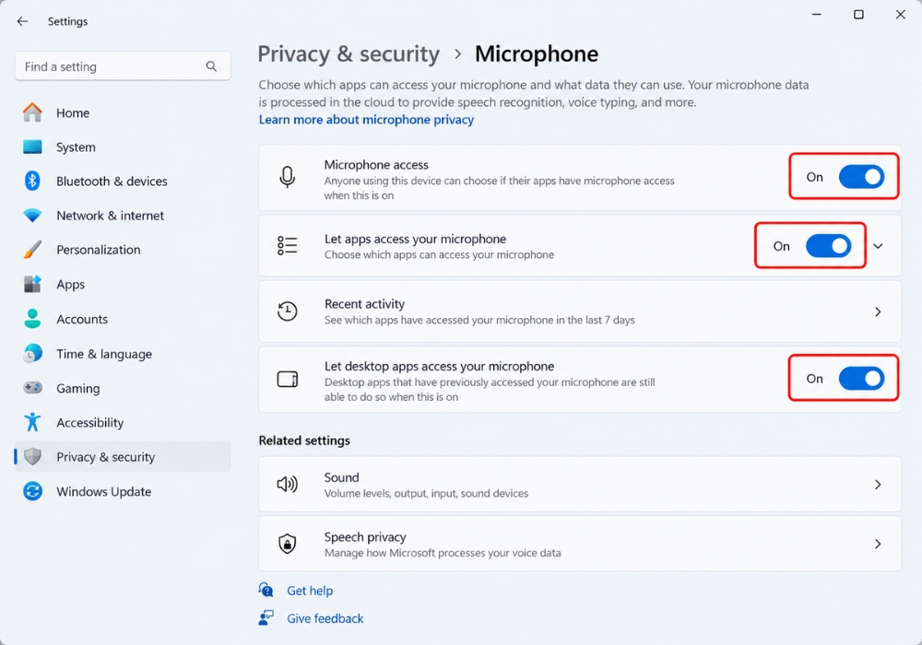The height and width of the screenshot is (645, 922).
Task: Expand the Let apps access chevron
Action: pyautogui.click(x=878, y=246)
